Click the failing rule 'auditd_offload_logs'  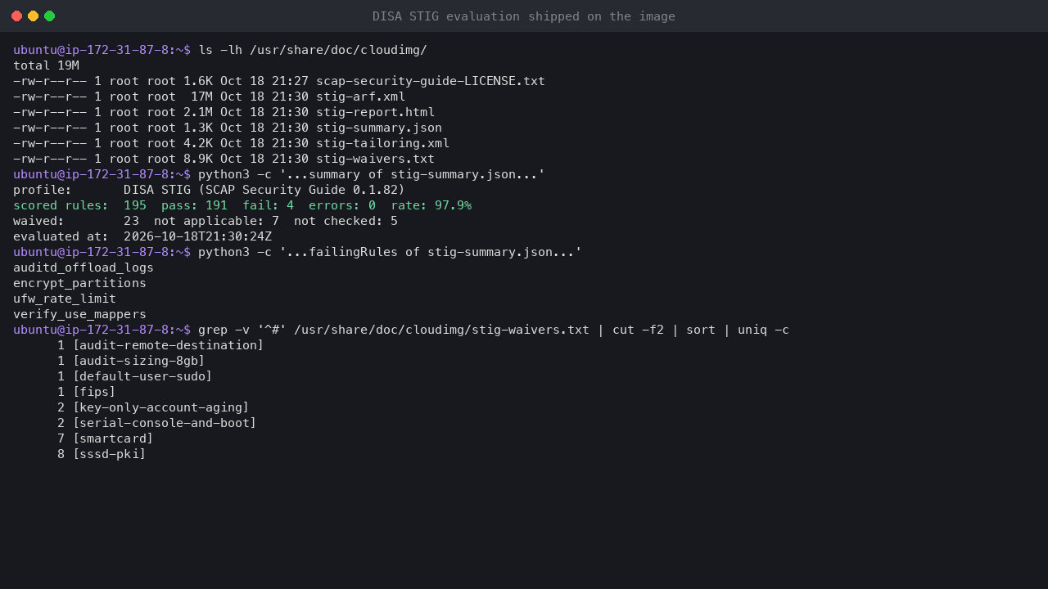tap(84, 268)
